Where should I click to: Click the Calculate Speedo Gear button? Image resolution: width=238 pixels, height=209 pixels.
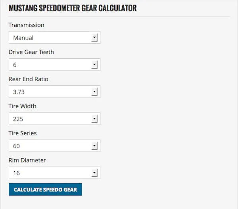pos(45,190)
